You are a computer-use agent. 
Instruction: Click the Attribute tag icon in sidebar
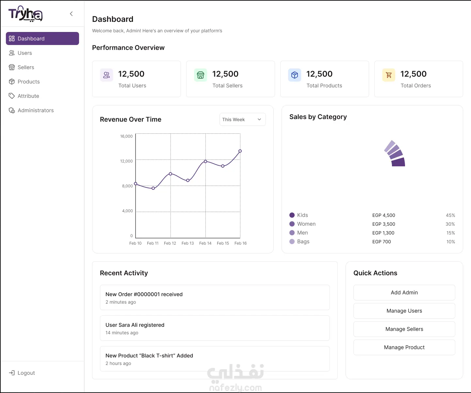[12, 96]
